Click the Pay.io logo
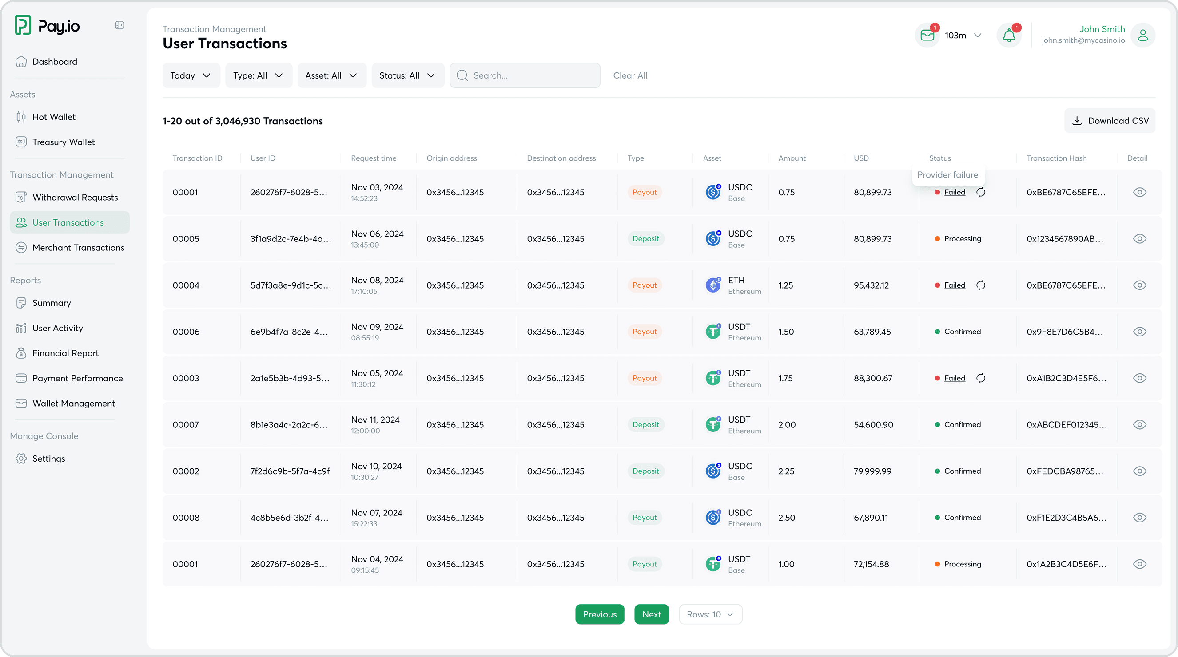 (x=47, y=26)
